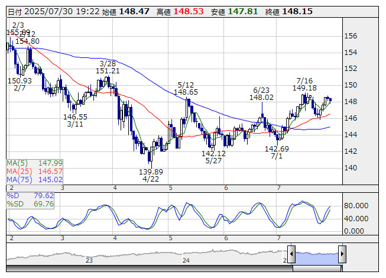Click the %D stochastic legend value
Screen dimensions: 386x278
(44, 196)
